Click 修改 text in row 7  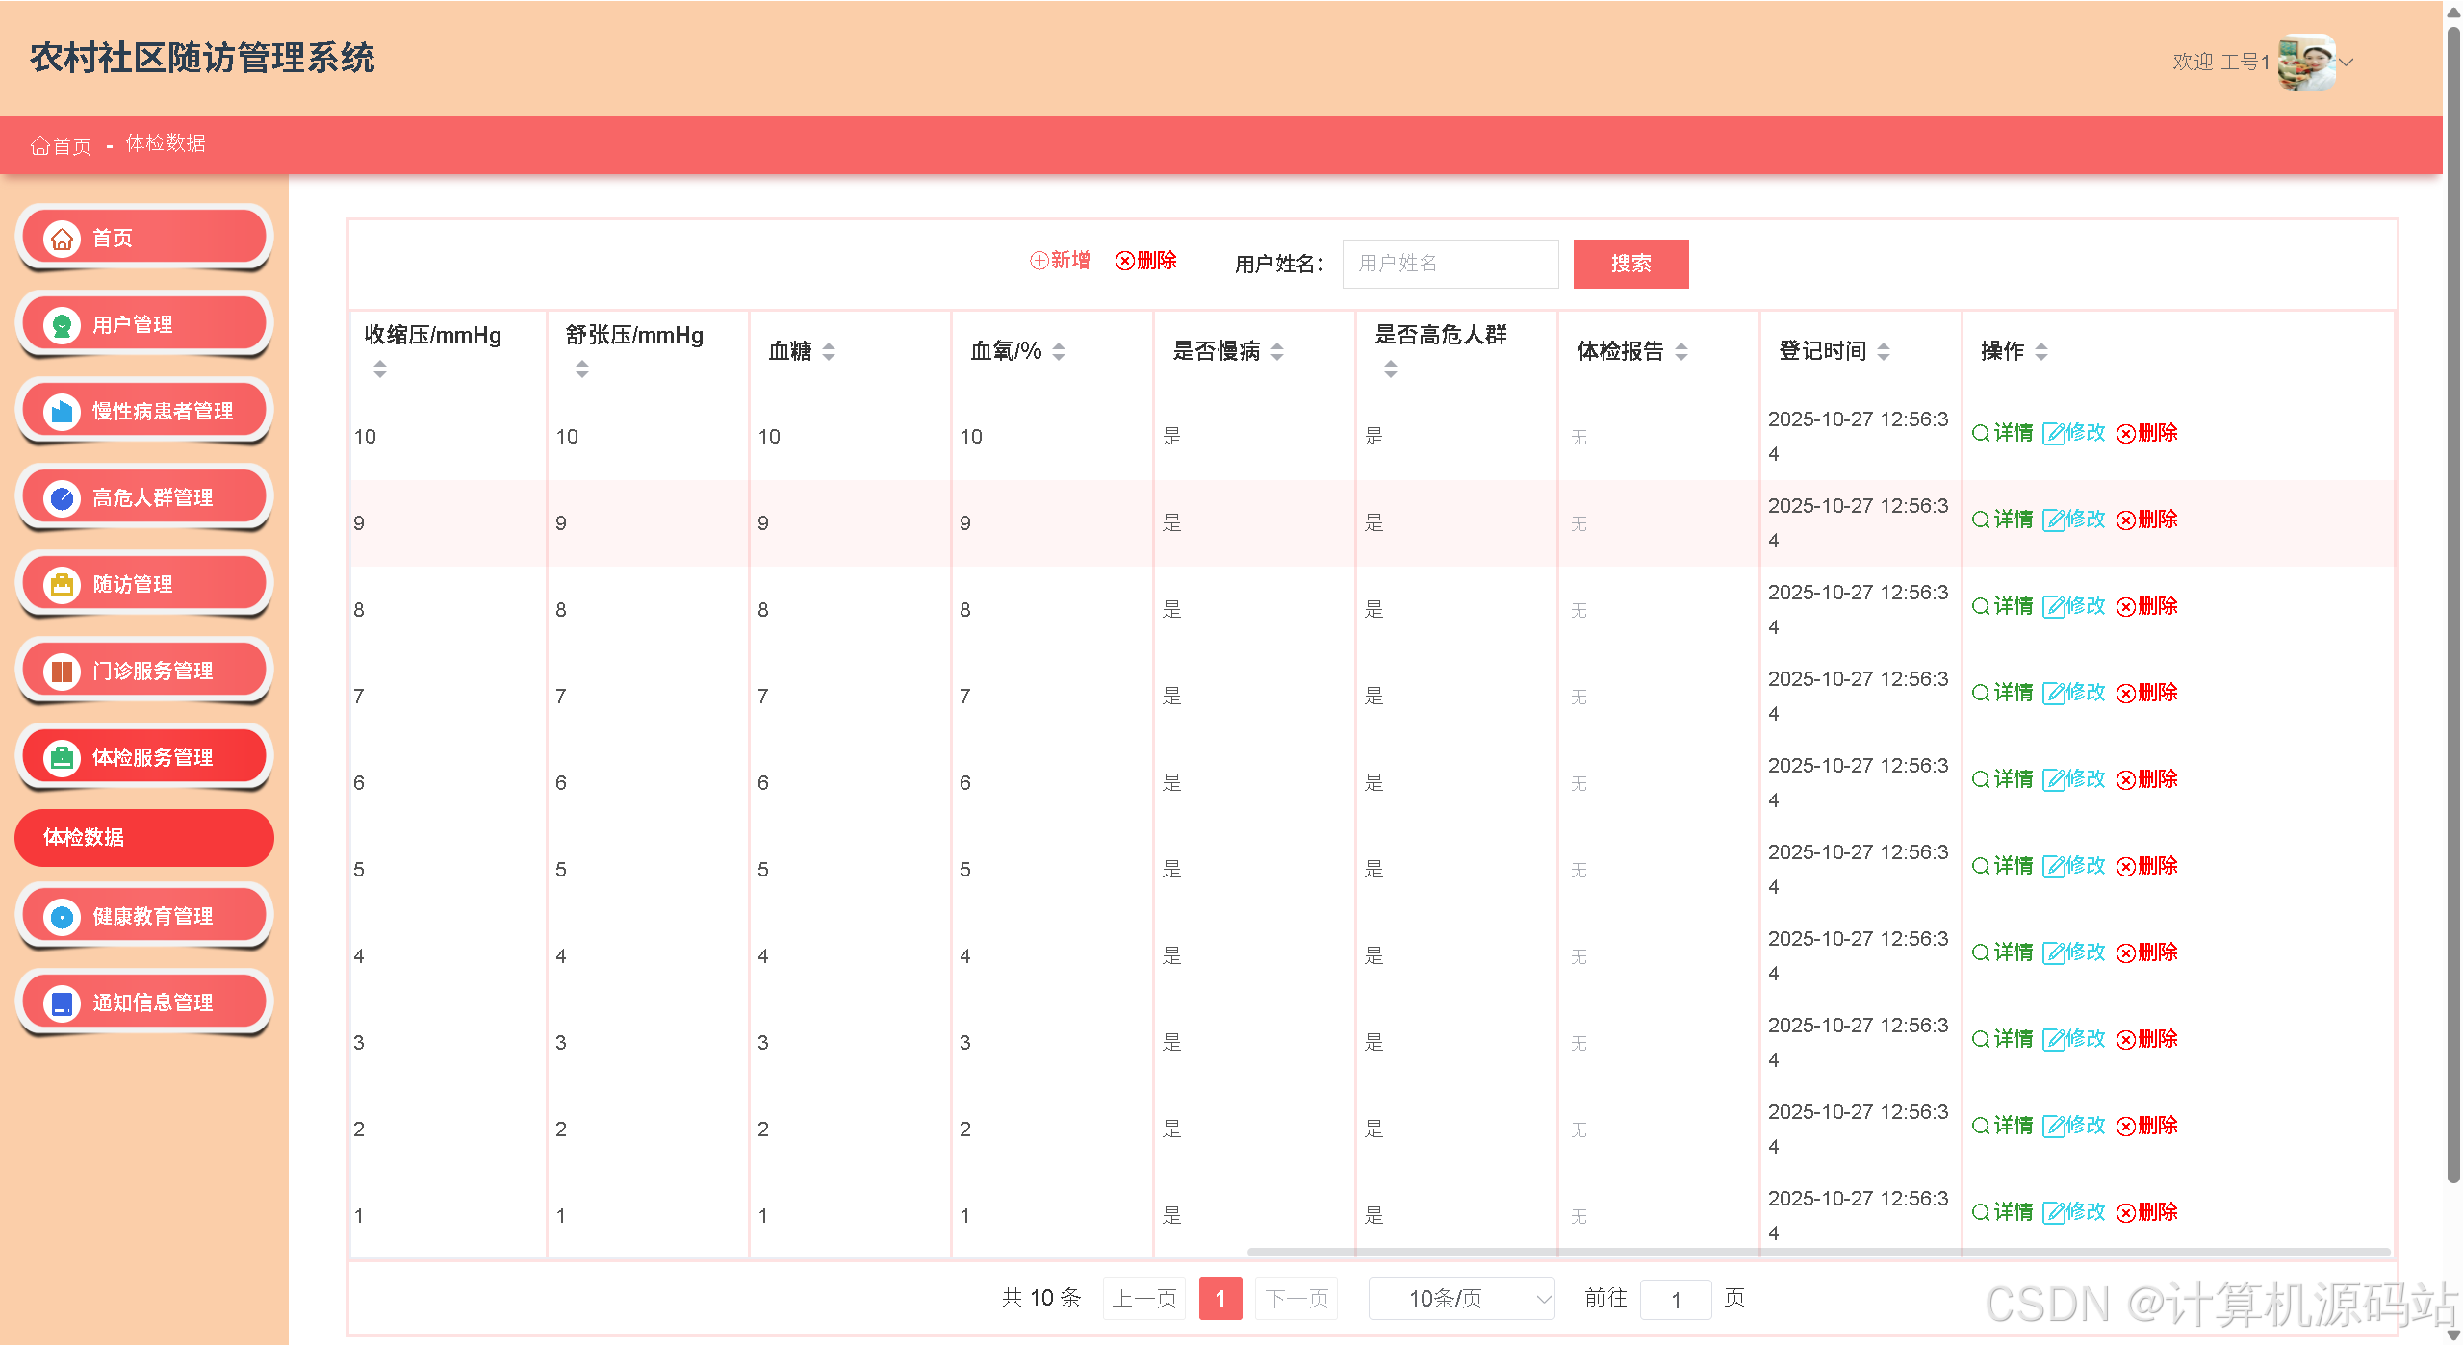click(x=2086, y=693)
